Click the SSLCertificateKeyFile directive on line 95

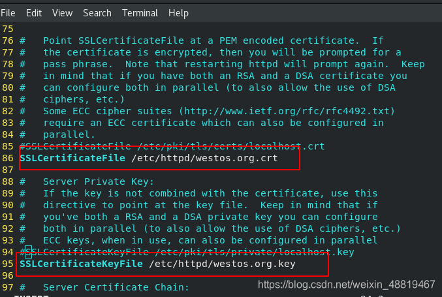click(x=81, y=264)
